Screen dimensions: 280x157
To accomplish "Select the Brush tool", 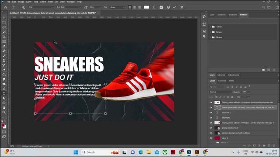I will click(4, 56).
